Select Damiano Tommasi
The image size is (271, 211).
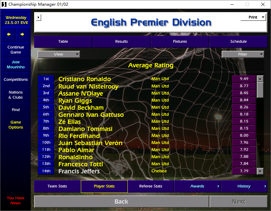point(85,129)
